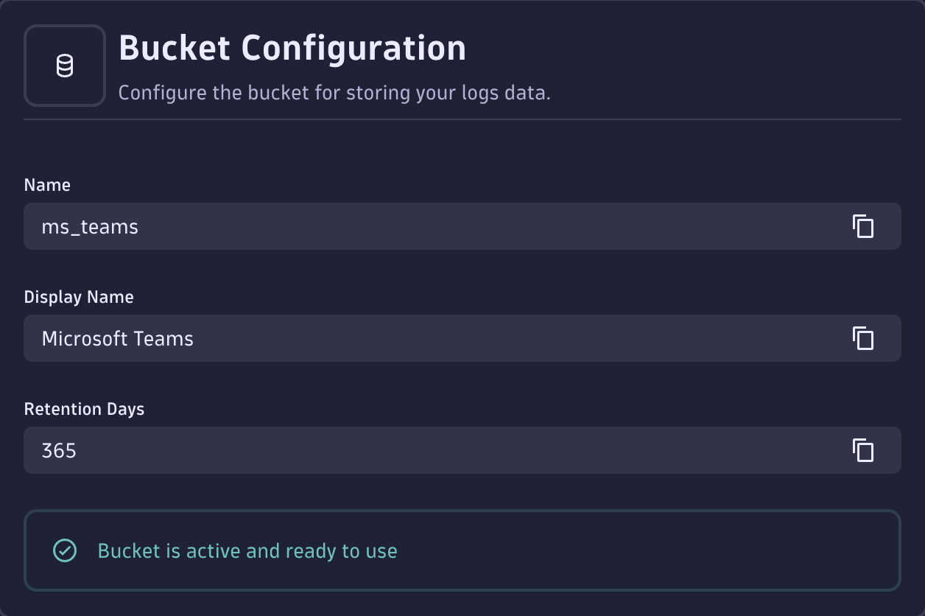Click the database bucket icon in the header

pos(65,65)
